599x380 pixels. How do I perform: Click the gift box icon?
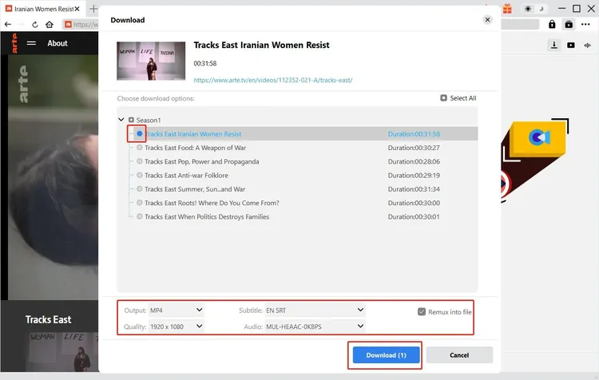pos(506,8)
